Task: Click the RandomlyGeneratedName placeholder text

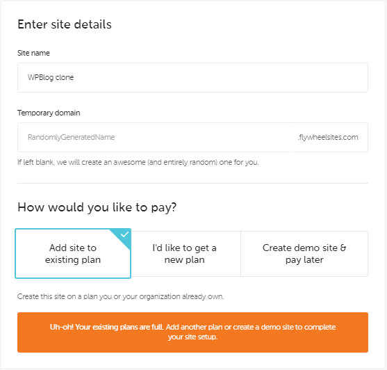Action: tap(71, 137)
